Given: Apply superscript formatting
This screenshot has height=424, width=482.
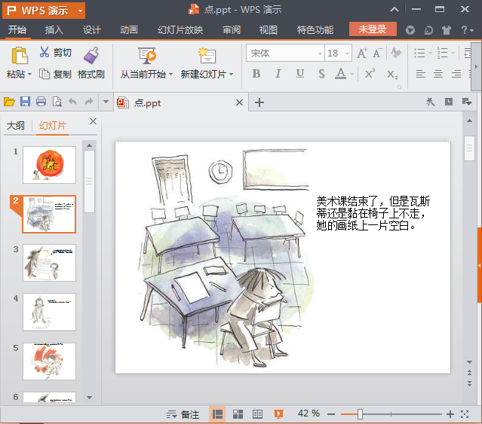Looking at the screenshot, I should 370,74.
